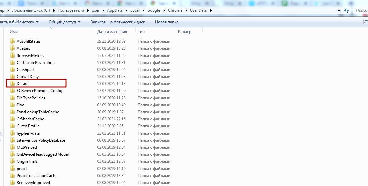Click the GrShaderCache folder icon
Screen dimensions: 368x186
(13, 119)
